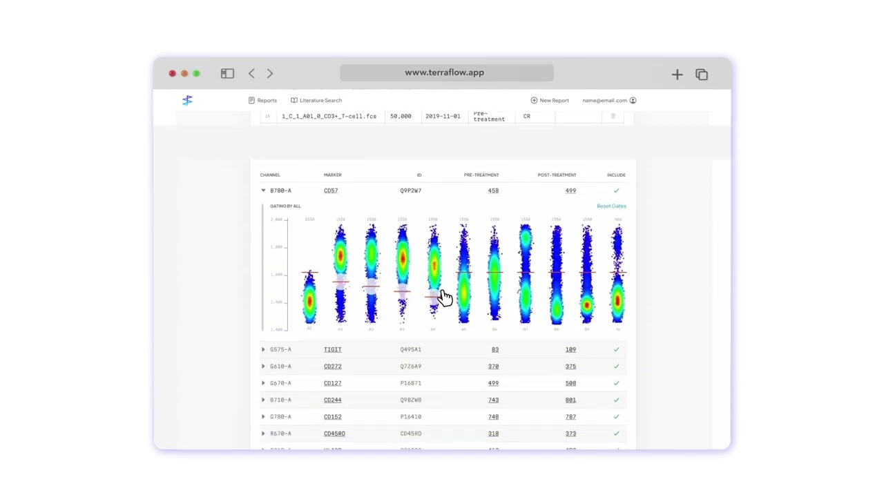The width and height of the screenshot is (884, 497).
Task: Toggle include checkmark for CD152
Action: coord(616,417)
